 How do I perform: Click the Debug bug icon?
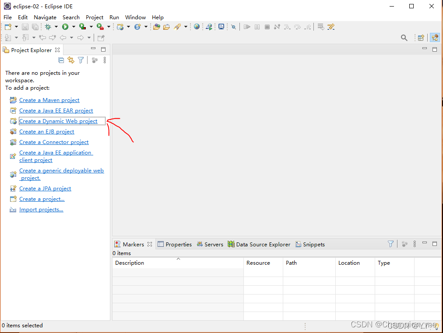tap(48, 27)
